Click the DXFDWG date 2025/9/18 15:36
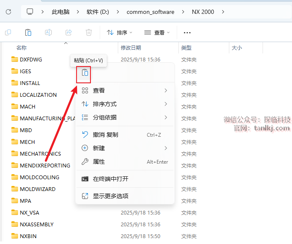 tap(141, 60)
